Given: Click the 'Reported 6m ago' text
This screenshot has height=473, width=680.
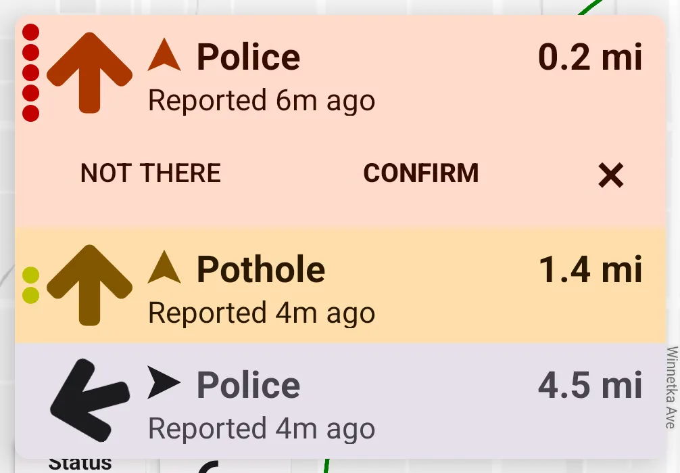Looking at the screenshot, I should point(261,101).
